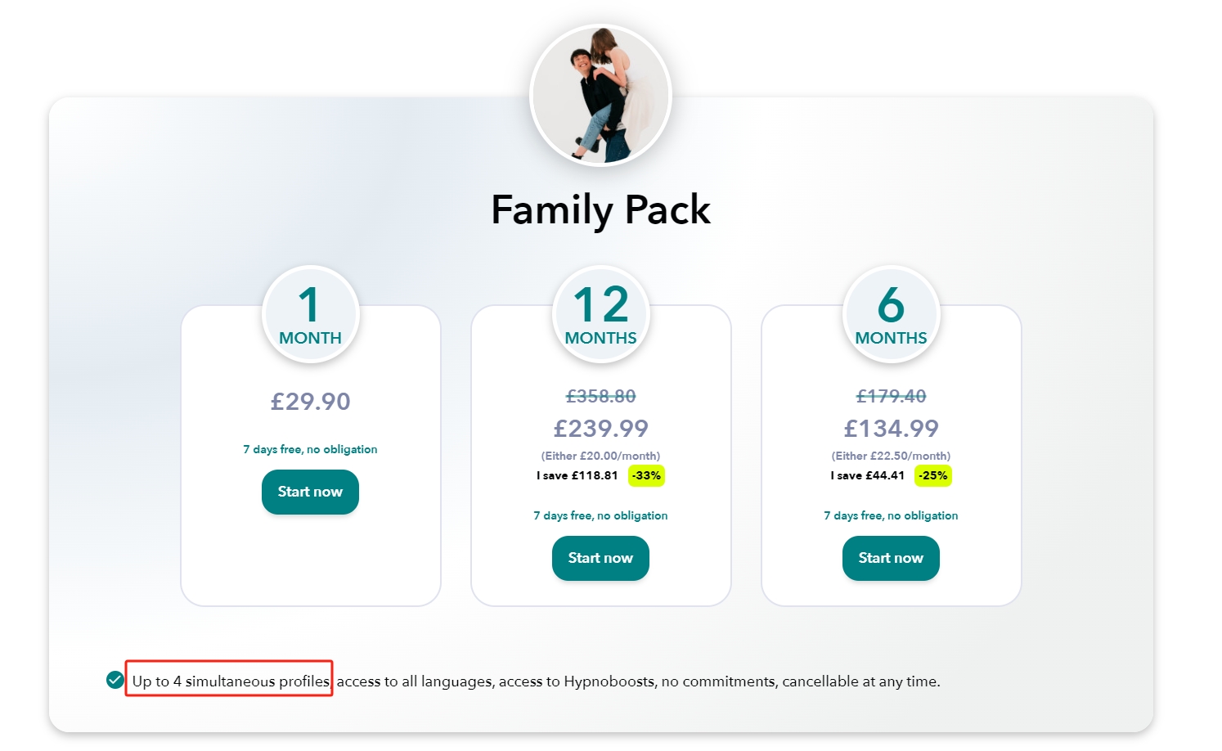This screenshot has height=751, width=1222.
Task: Click the 6 MONTHS circle badge
Action: pyautogui.click(x=892, y=314)
